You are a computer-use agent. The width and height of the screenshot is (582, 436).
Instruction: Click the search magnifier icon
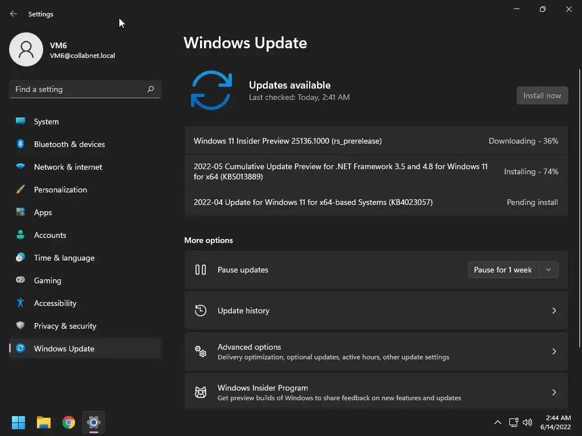[150, 89]
